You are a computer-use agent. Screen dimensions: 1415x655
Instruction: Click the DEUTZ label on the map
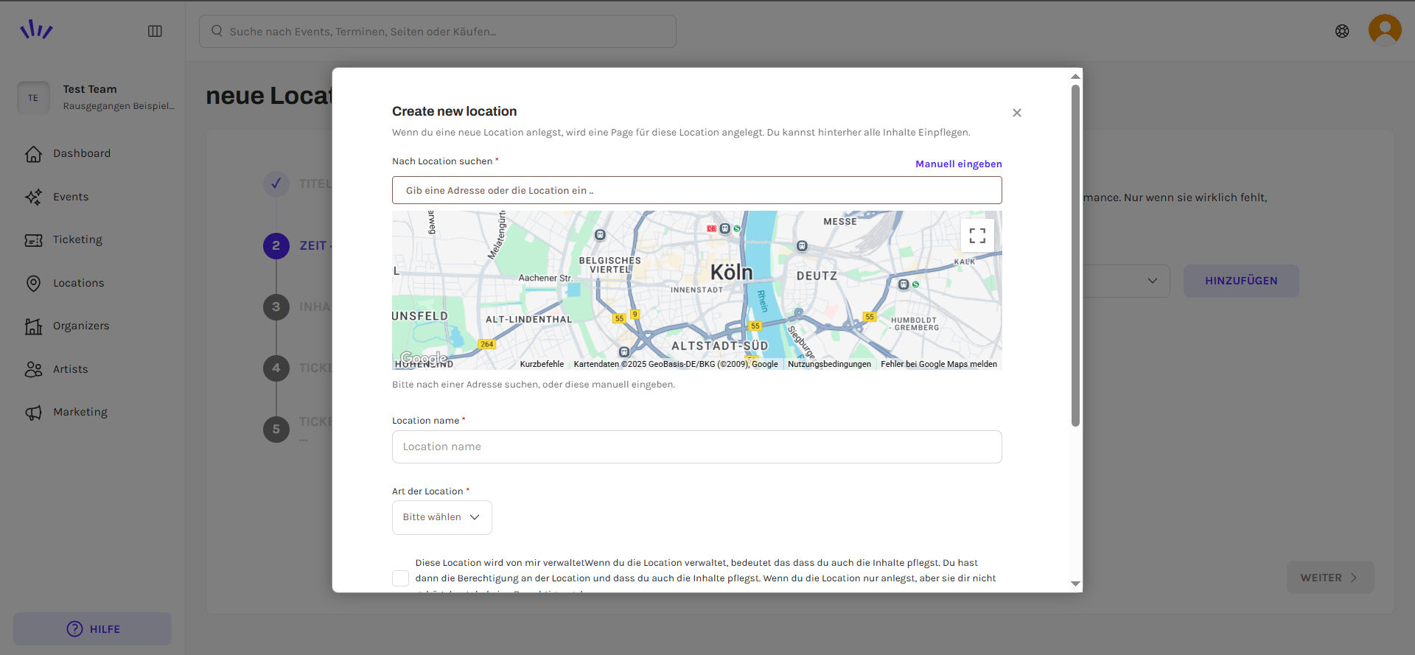coord(817,276)
